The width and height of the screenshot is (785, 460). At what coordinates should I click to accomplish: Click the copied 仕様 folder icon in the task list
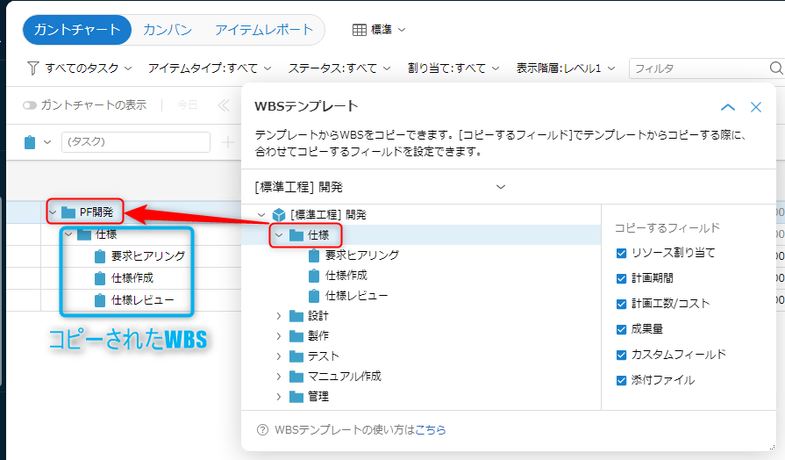(x=84, y=234)
